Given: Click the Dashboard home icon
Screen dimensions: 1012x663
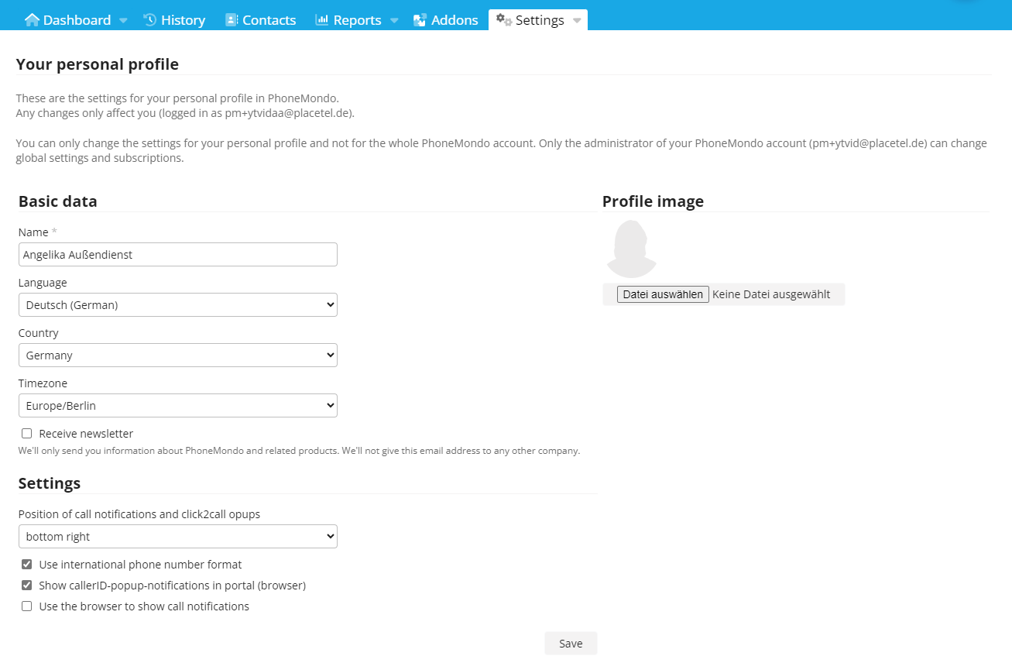Looking at the screenshot, I should [33, 20].
